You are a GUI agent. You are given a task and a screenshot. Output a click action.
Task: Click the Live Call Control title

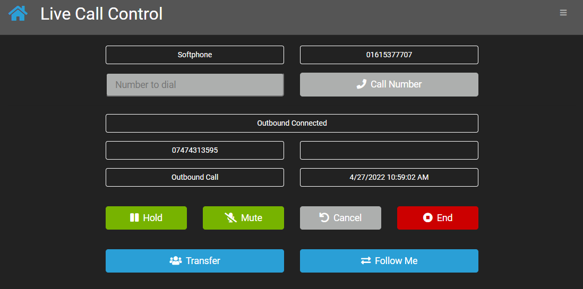(101, 14)
